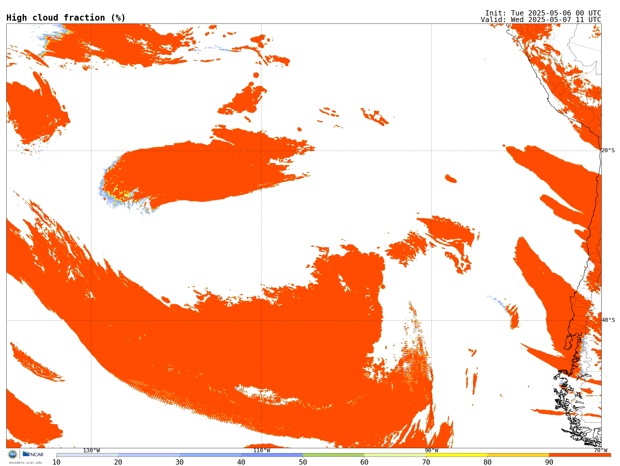Click the ensemble.ucar.edu text
620x466 pixels.
point(26,463)
